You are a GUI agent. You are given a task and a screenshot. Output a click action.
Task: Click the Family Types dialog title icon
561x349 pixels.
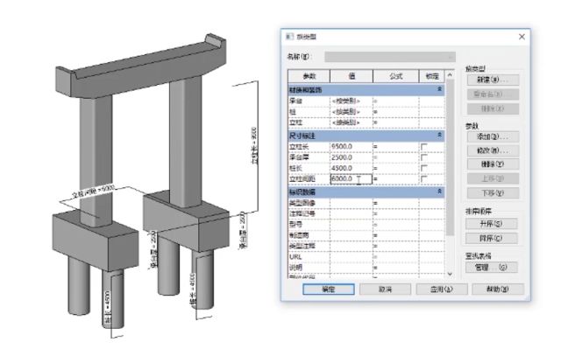[289, 37]
